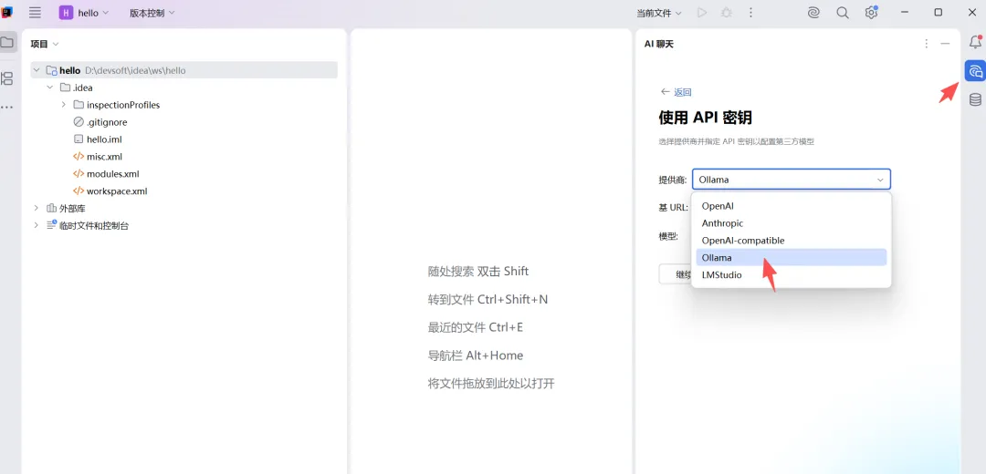Screen dimensions: 986x474
Task: Open the IDE settings gear icon
Action: [x=871, y=13]
